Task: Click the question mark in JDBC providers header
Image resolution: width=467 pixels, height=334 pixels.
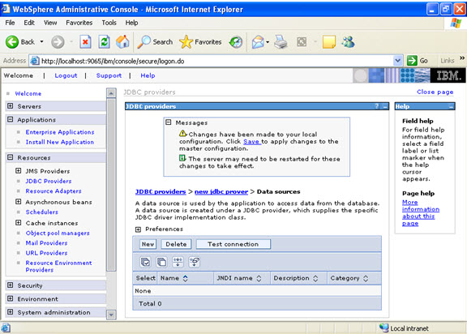Action: click(377, 106)
